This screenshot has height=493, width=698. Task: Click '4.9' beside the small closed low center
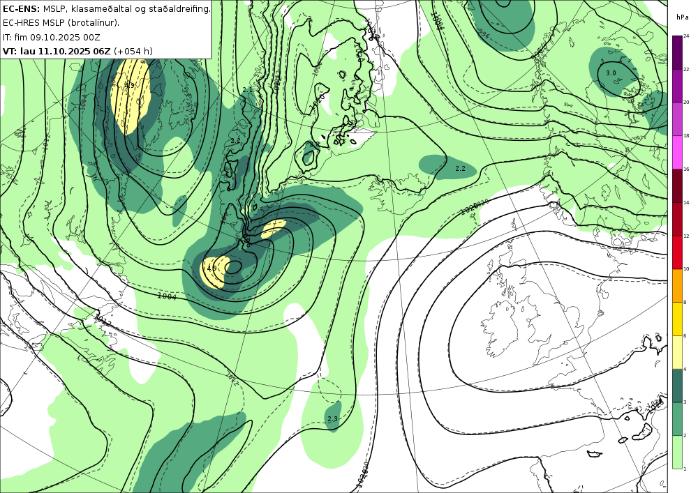click(x=212, y=268)
